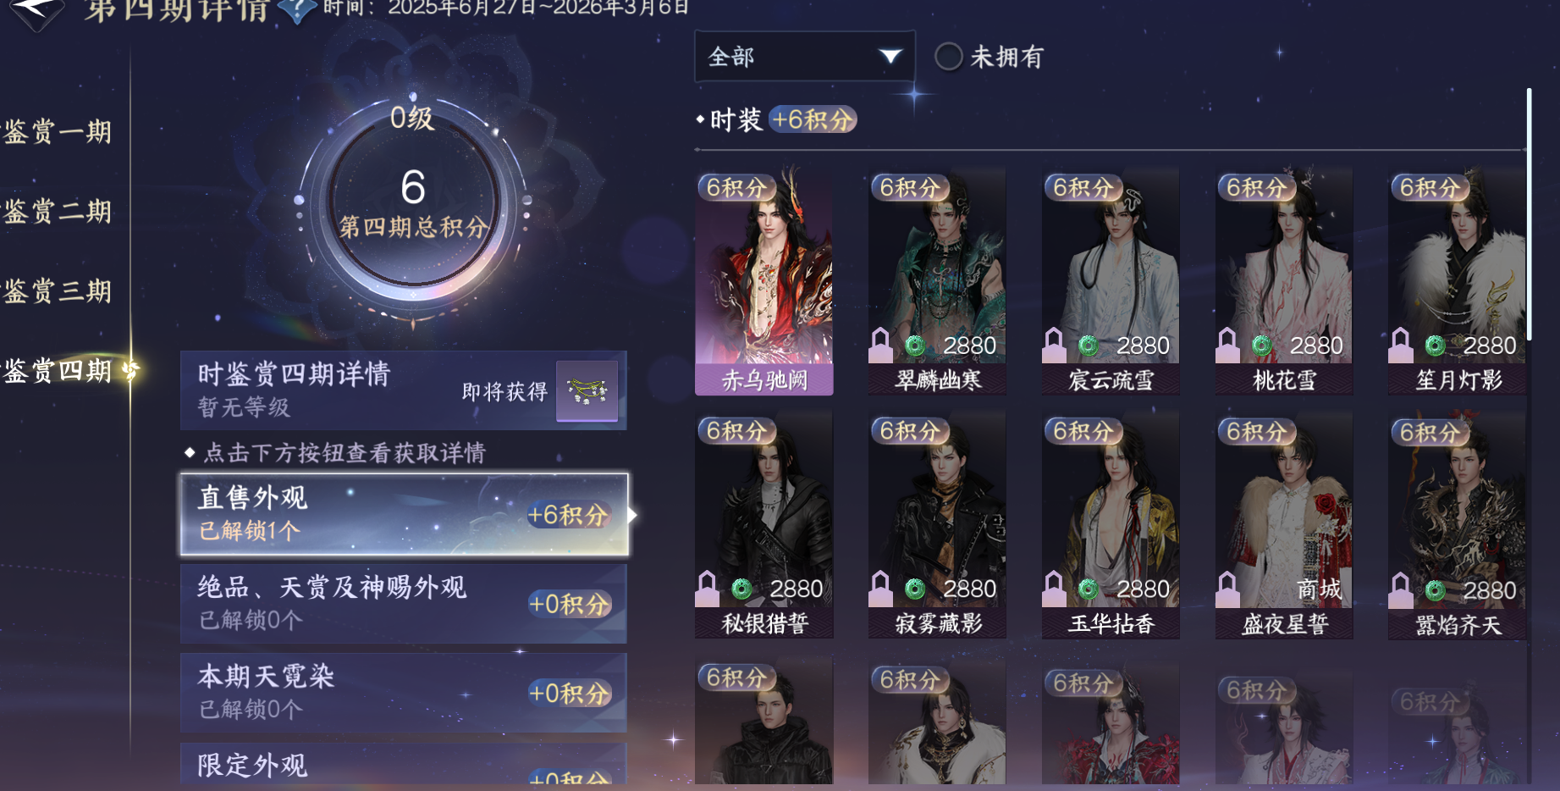
Task: Click the jade coin icon on 秘银猎誓
Action: 741,589
